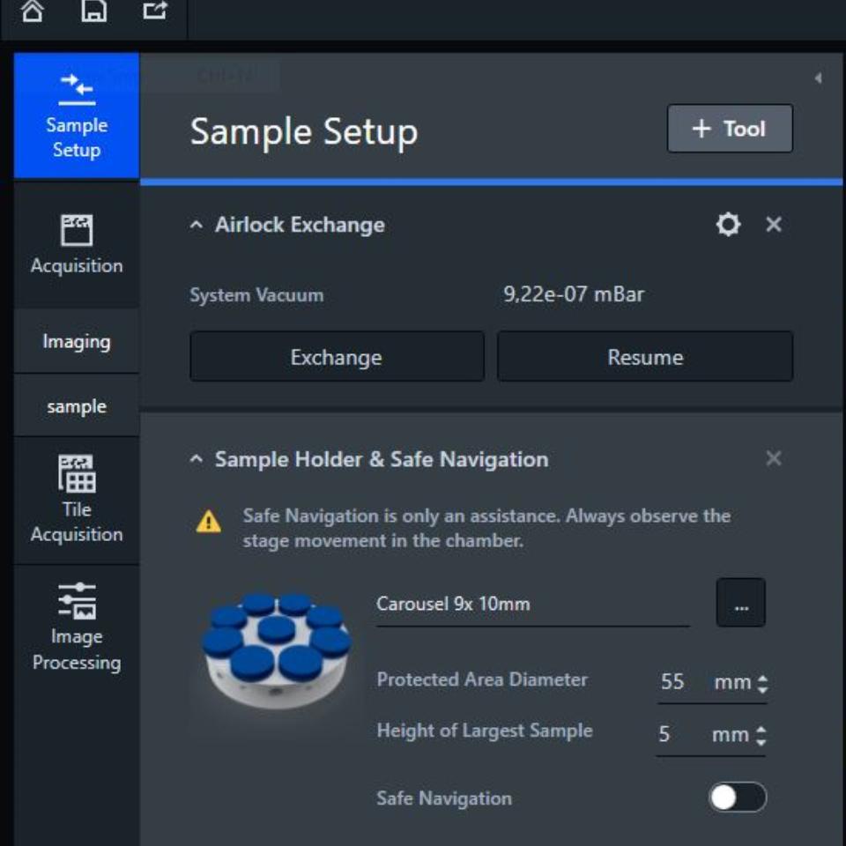Screen dimensions: 846x846
Task: Collapse the Sample Holder & Safe Navigation section
Action: pyautogui.click(x=197, y=459)
